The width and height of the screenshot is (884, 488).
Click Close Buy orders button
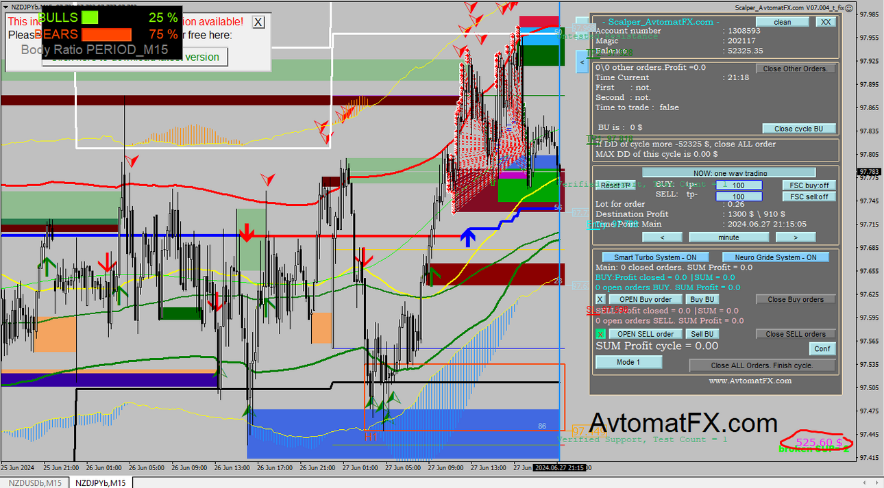[x=796, y=299]
